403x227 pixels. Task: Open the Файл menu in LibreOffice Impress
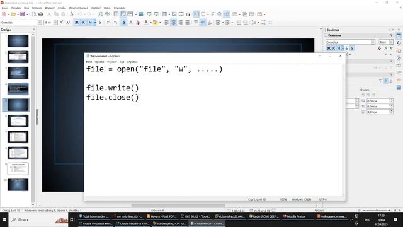pos(5,8)
